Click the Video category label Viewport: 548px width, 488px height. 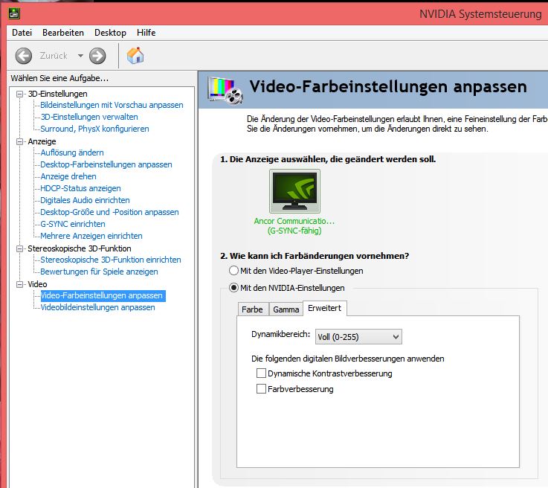[37, 284]
